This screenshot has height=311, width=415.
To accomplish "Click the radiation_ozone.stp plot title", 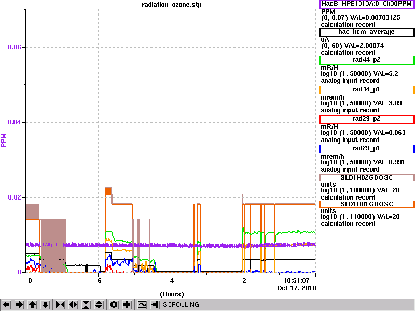I will [172, 5].
